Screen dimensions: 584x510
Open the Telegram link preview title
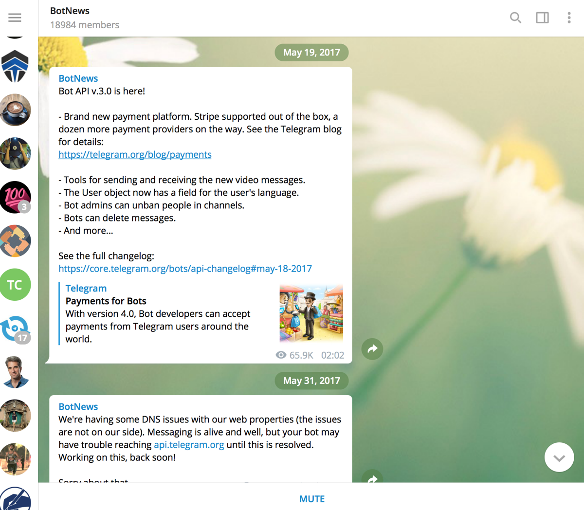coord(86,289)
